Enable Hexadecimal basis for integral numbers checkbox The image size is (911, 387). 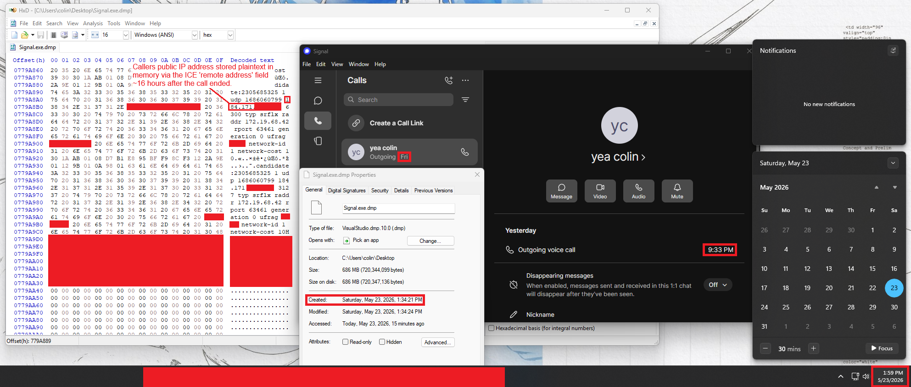(x=492, y=328)
